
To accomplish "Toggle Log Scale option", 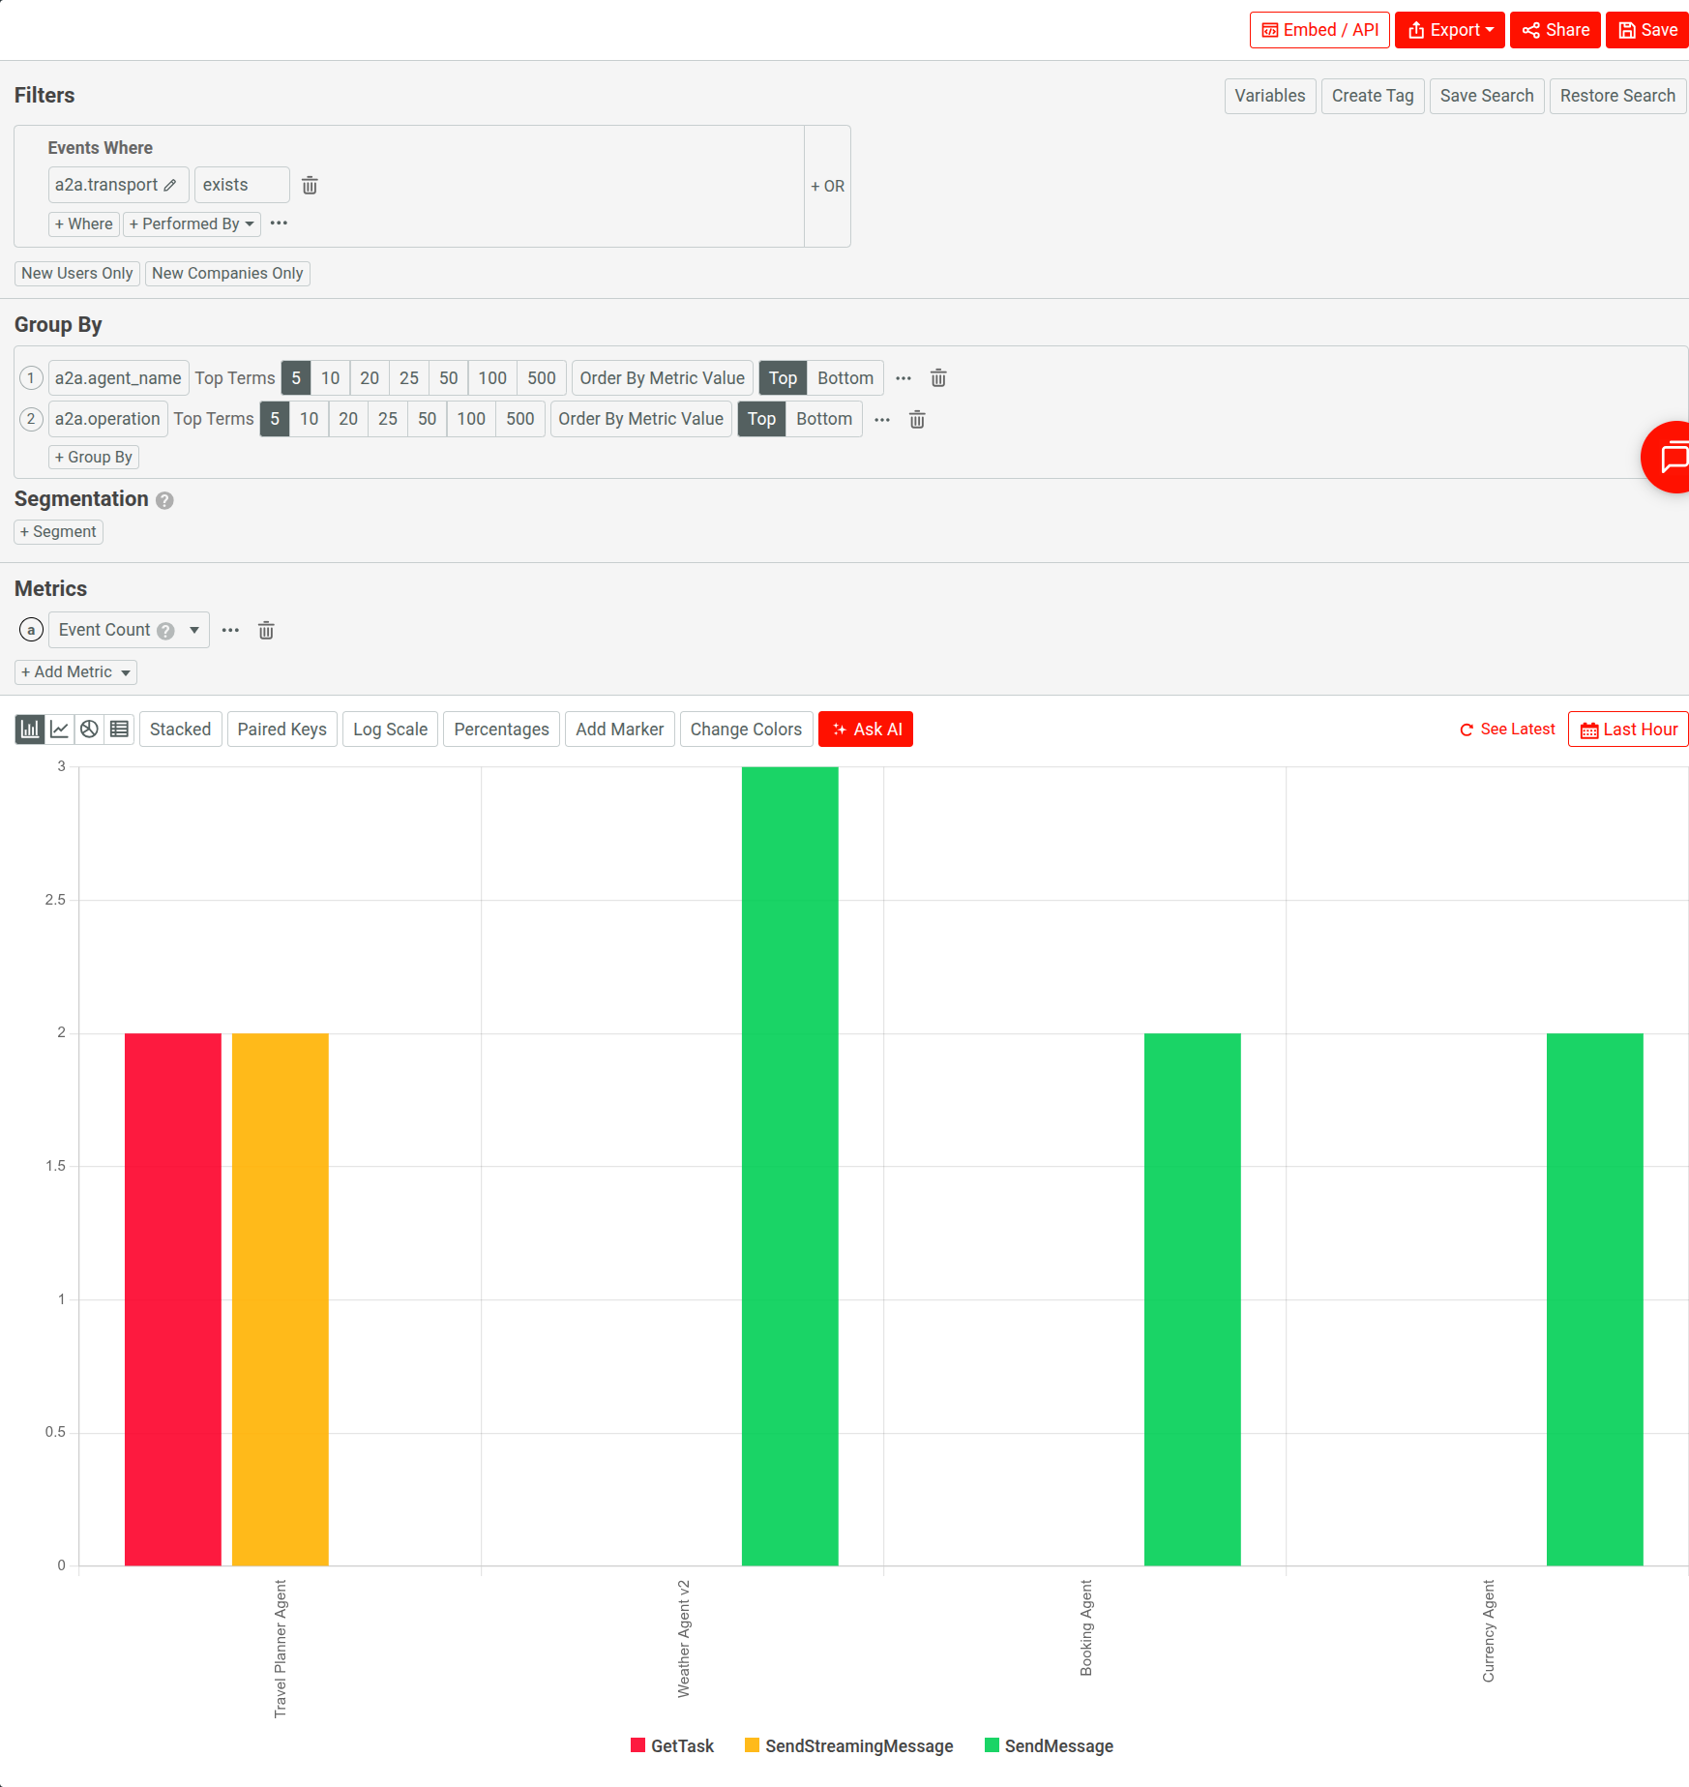I will point(391,730).
